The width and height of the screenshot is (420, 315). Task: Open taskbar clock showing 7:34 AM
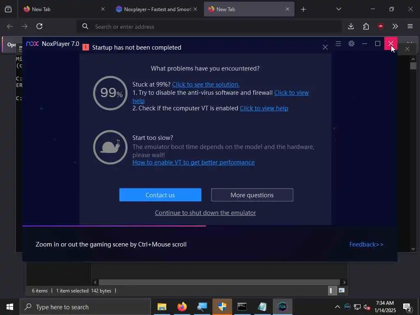(385, 307)
